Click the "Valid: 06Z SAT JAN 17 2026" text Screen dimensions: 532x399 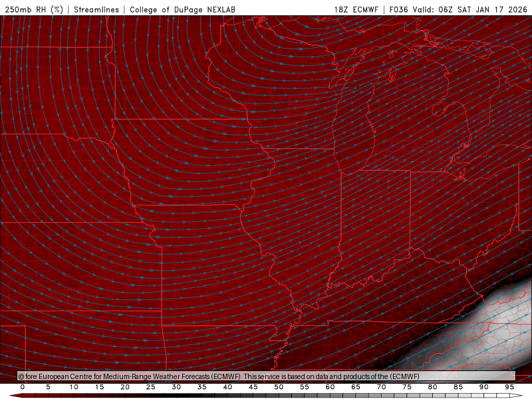[470, 9]
